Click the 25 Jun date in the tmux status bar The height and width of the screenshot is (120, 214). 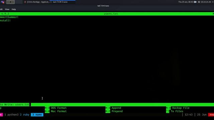pyautogui.click(x=202, y=115)
